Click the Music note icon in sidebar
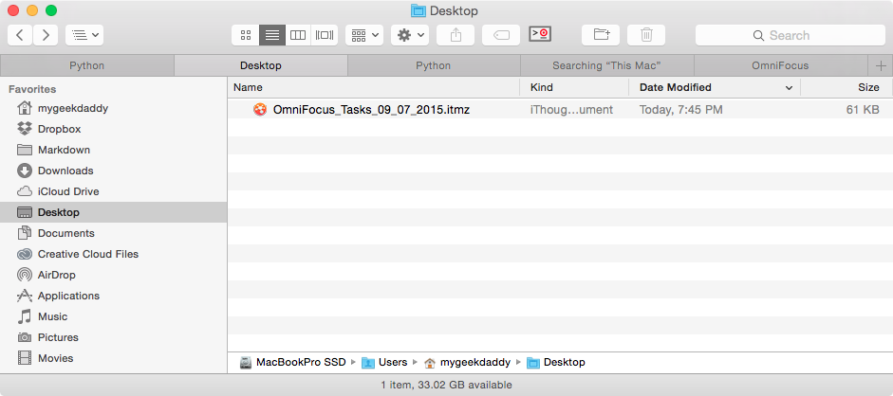 (25, 316)
